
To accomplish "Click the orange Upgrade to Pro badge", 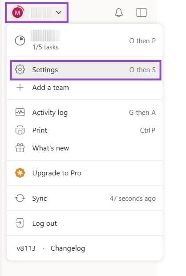I will (x=20, y=173).
